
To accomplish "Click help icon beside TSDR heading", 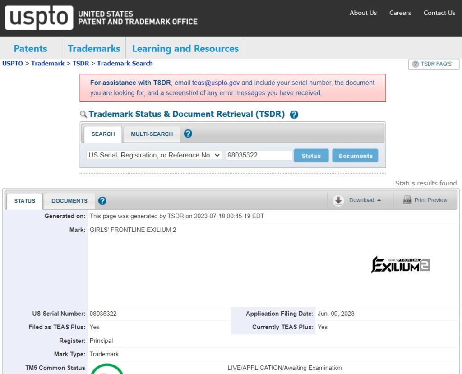I will 294,115.
